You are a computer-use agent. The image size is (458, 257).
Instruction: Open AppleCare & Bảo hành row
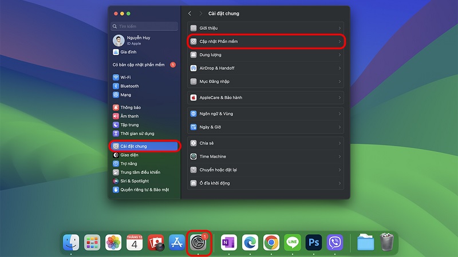tap(266, 98)
